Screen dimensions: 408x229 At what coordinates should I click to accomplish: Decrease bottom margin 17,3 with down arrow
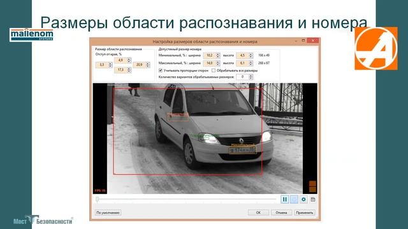129,71
